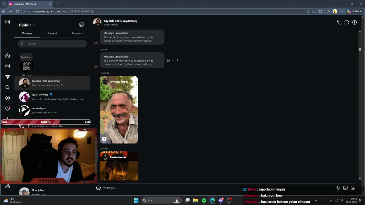Go back in browser history
365x205 pixels.
click(x=4, y=11)
